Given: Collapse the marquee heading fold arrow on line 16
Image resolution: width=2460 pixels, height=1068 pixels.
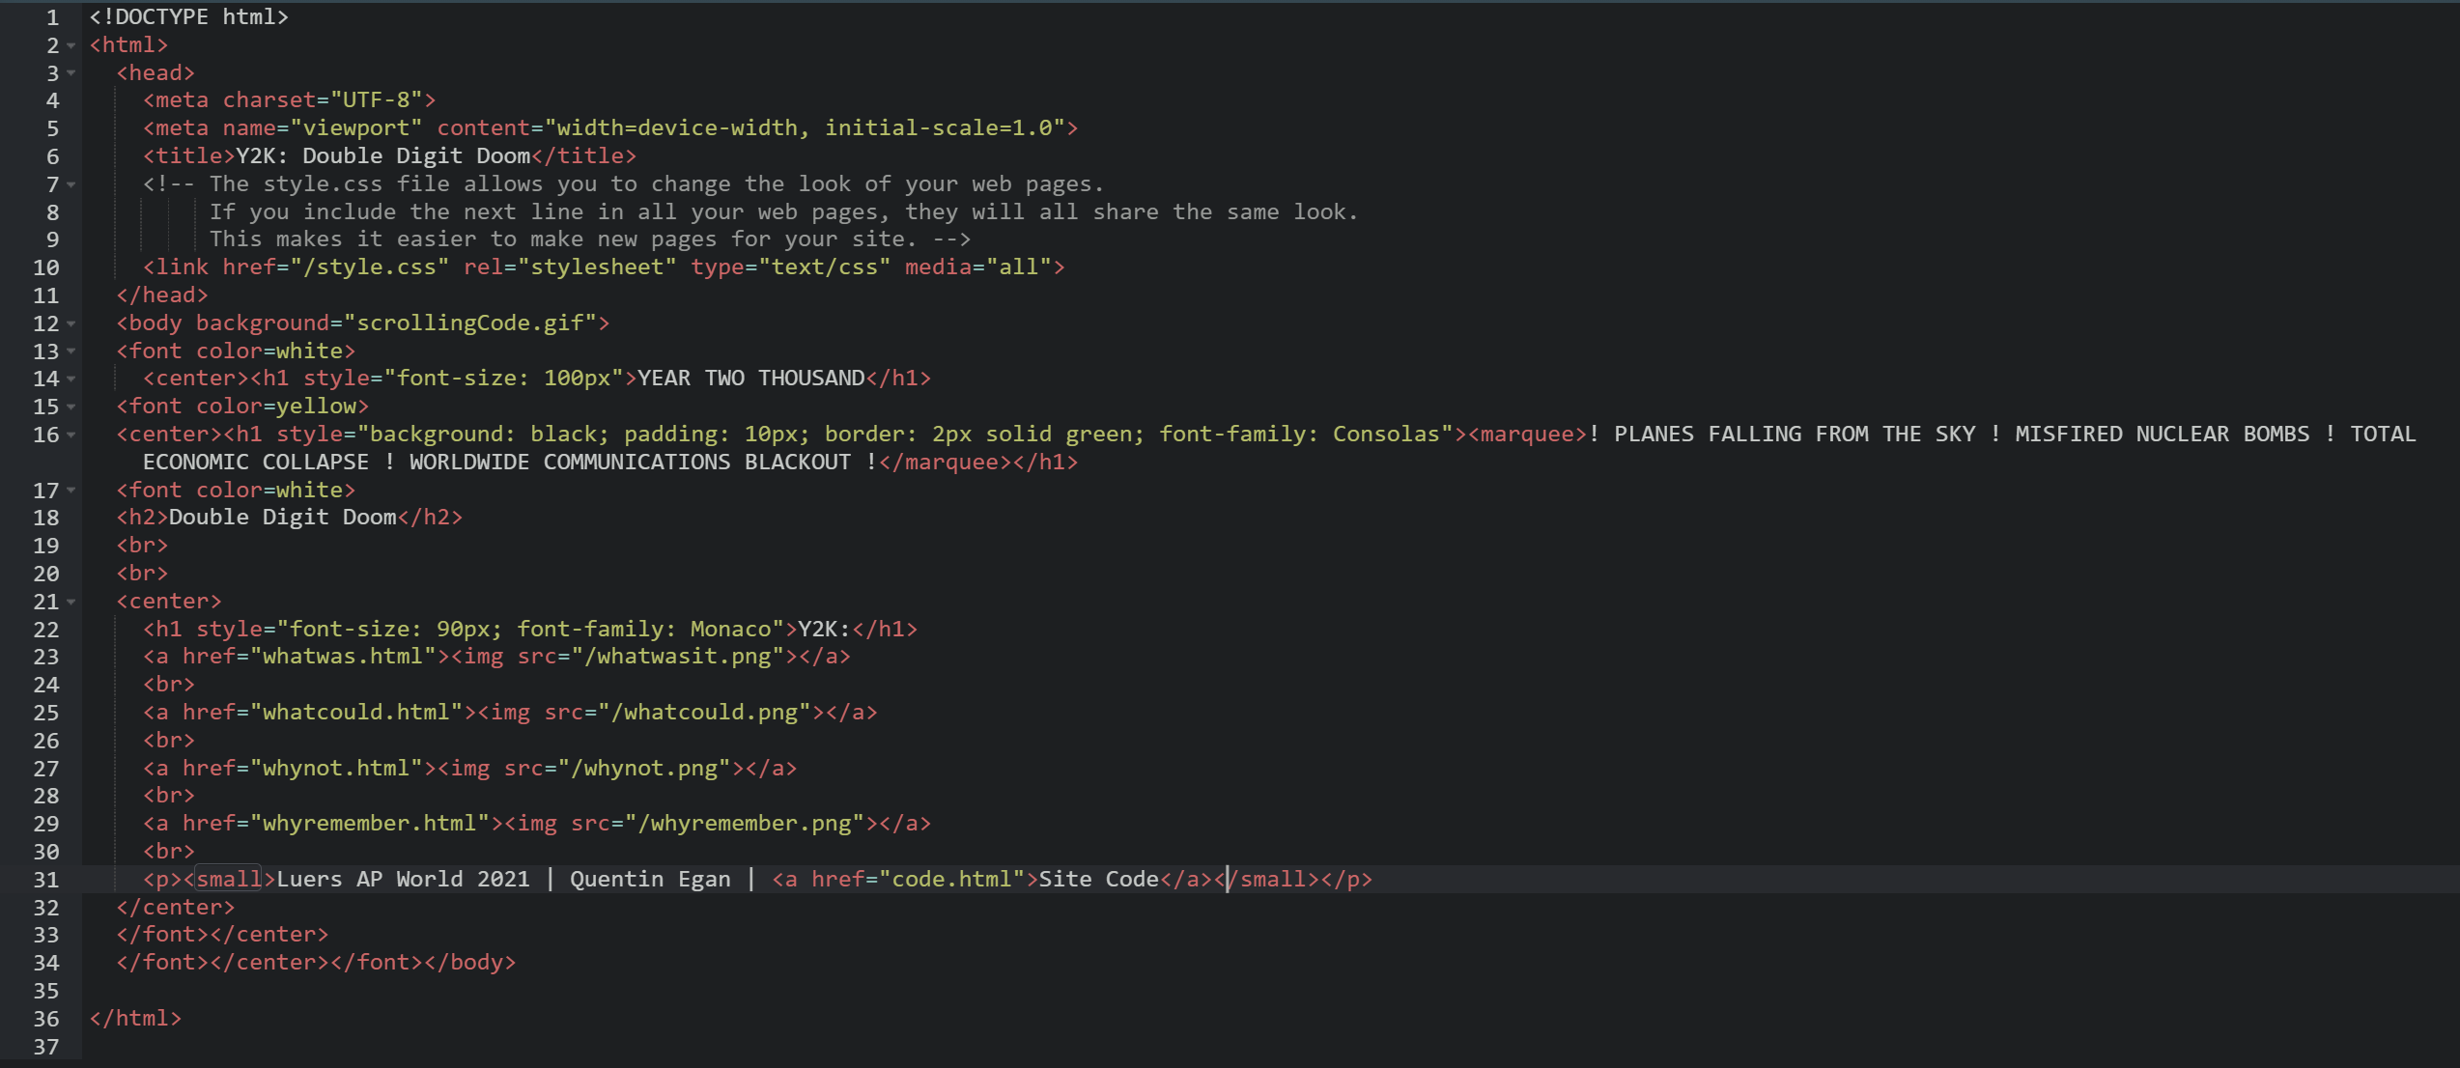Looking at the screenshot, I should click(x=71, y=435).
